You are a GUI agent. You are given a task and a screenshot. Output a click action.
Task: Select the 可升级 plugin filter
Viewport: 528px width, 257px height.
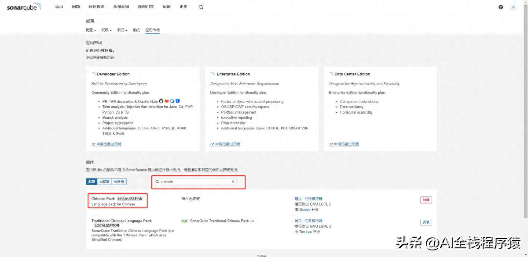(119, 181)
